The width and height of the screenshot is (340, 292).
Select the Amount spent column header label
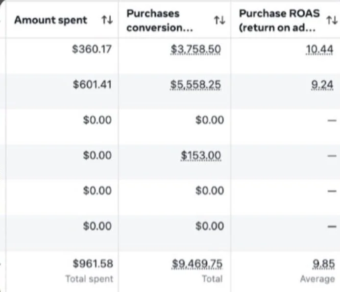[50, 20]
